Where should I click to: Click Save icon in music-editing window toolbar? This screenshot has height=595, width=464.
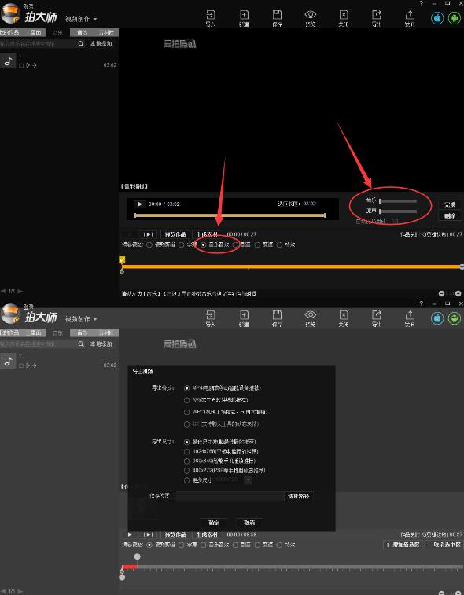point(277,15)
